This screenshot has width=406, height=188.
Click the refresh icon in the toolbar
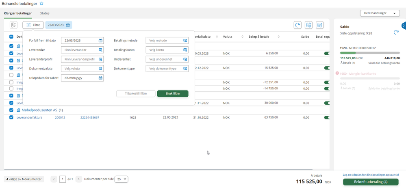click(297, 25)
